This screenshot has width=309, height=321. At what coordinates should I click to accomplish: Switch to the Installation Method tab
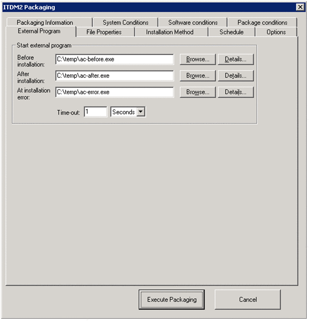pos(171,32)
